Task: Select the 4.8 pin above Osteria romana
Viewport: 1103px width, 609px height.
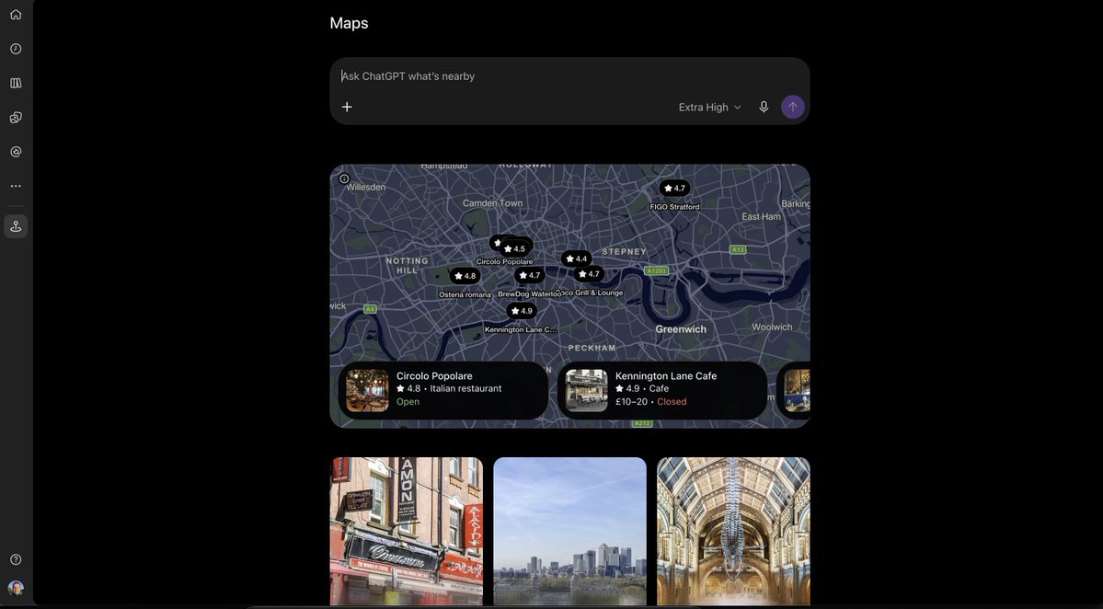Action: point(465,276)
